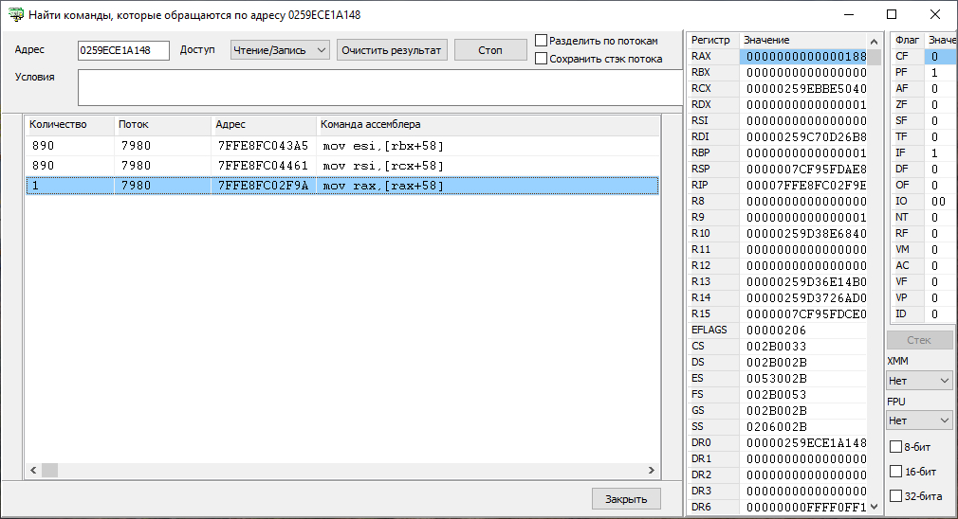
Task: Click the Команда ассемблера column header
Action: coord(488,124)
